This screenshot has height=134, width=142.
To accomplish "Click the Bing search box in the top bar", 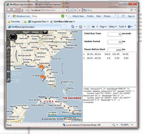I will tap(106, 10).
